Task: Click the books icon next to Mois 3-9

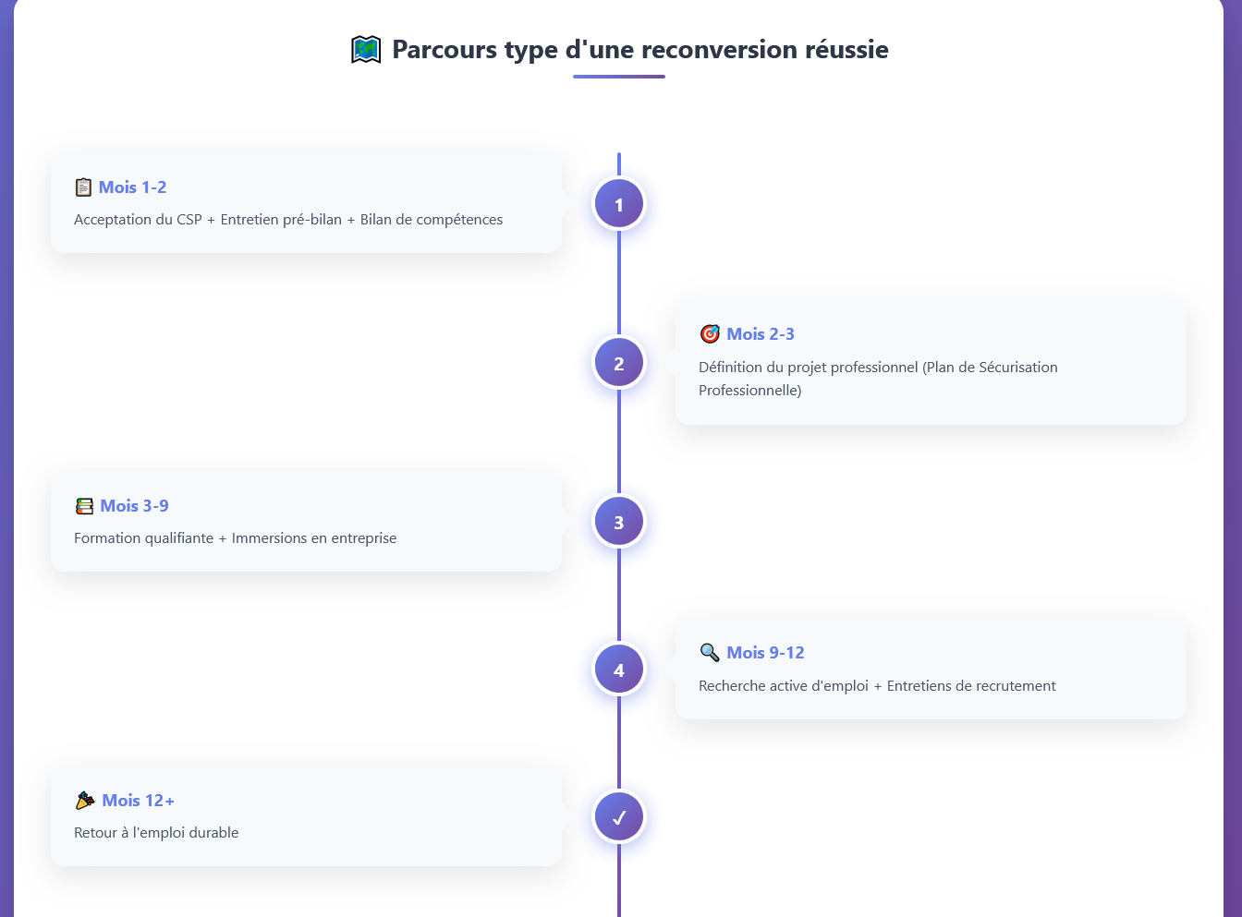Action: click(x=84, y=506)
